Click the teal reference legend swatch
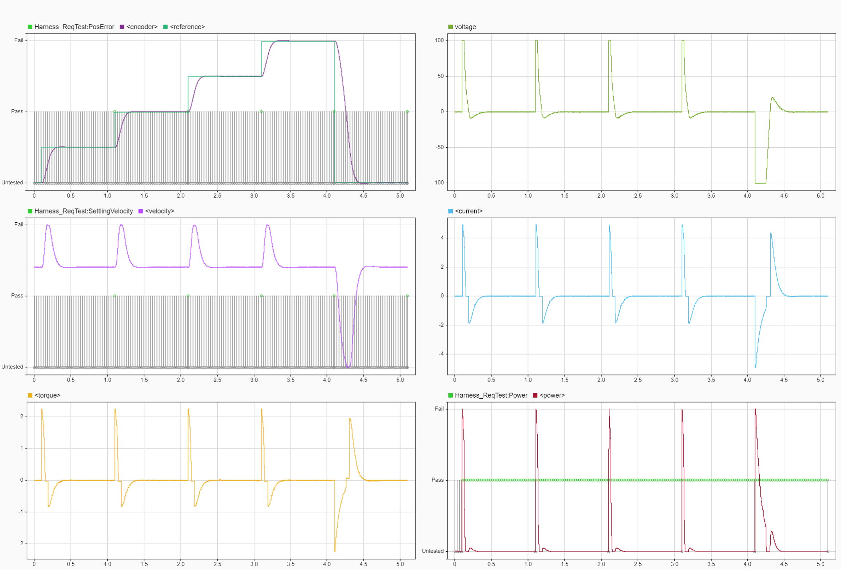 click(x=165, y=27)
